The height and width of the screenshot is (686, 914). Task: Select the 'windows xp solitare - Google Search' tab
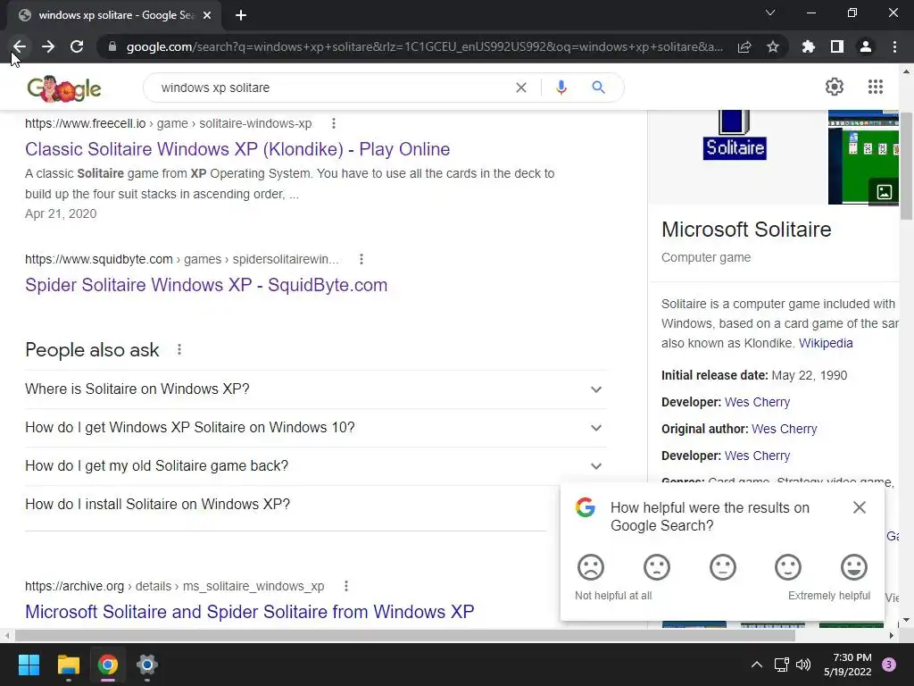click(x=114, y=15)
